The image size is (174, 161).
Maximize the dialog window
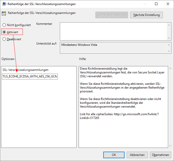click(x=156, y=4)
